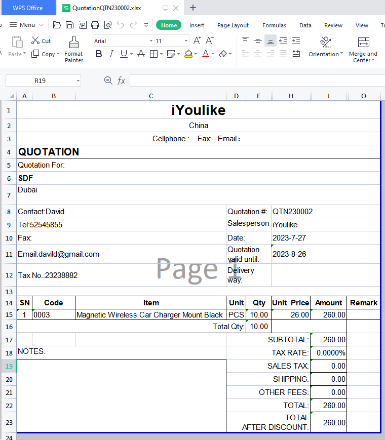Justify text in cell

(x=283, y=54)
